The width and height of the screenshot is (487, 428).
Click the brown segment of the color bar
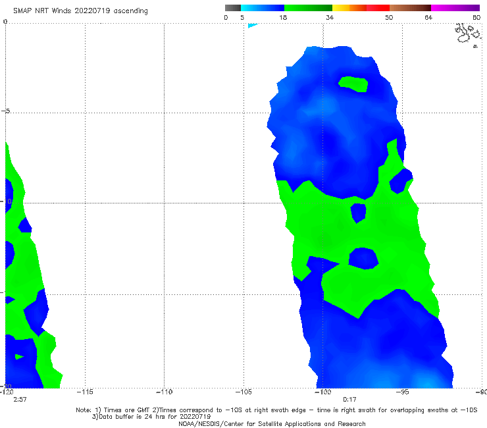[410, 8]
